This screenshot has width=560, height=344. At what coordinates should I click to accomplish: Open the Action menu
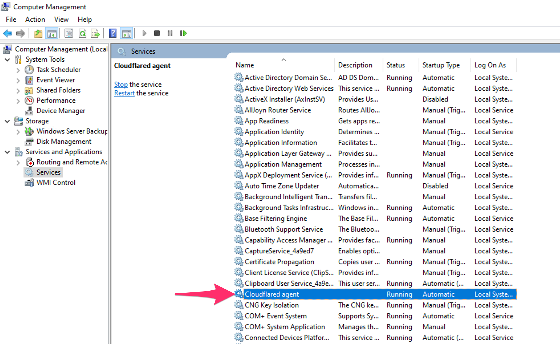pyautogui.click(x=35, y=19)
